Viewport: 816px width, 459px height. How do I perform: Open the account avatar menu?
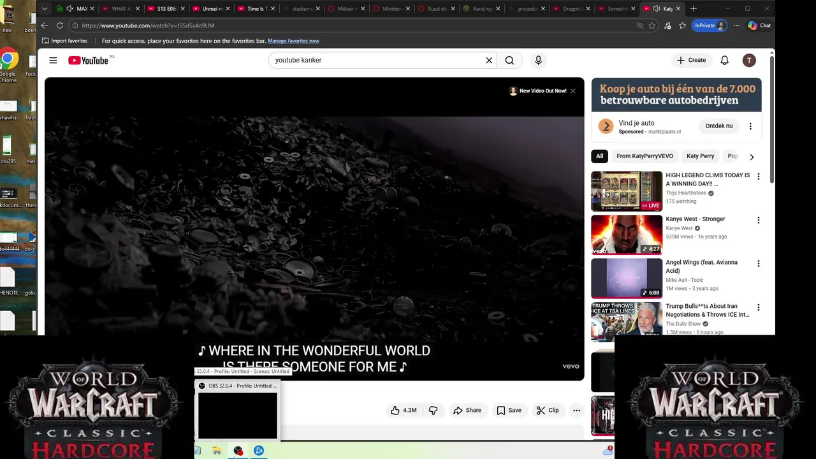tap(749, 61)
